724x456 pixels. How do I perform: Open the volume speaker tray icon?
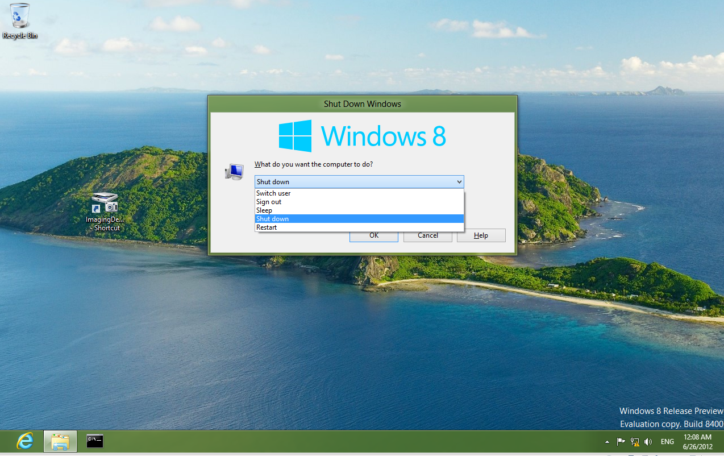pyautogui.click(x=648, y=441)
